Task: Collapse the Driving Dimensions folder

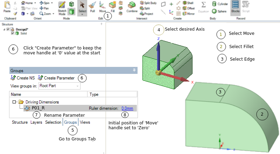Action: [14, 102]
